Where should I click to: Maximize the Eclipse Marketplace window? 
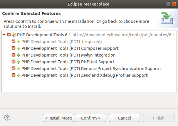pyautogui.click(x=168, y=4)
